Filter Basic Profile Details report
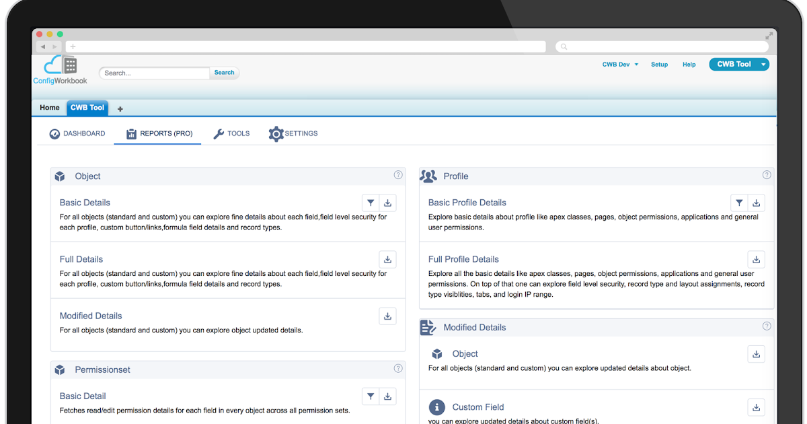The width and height of the screenshot is (807, 424). click(739, 203)
